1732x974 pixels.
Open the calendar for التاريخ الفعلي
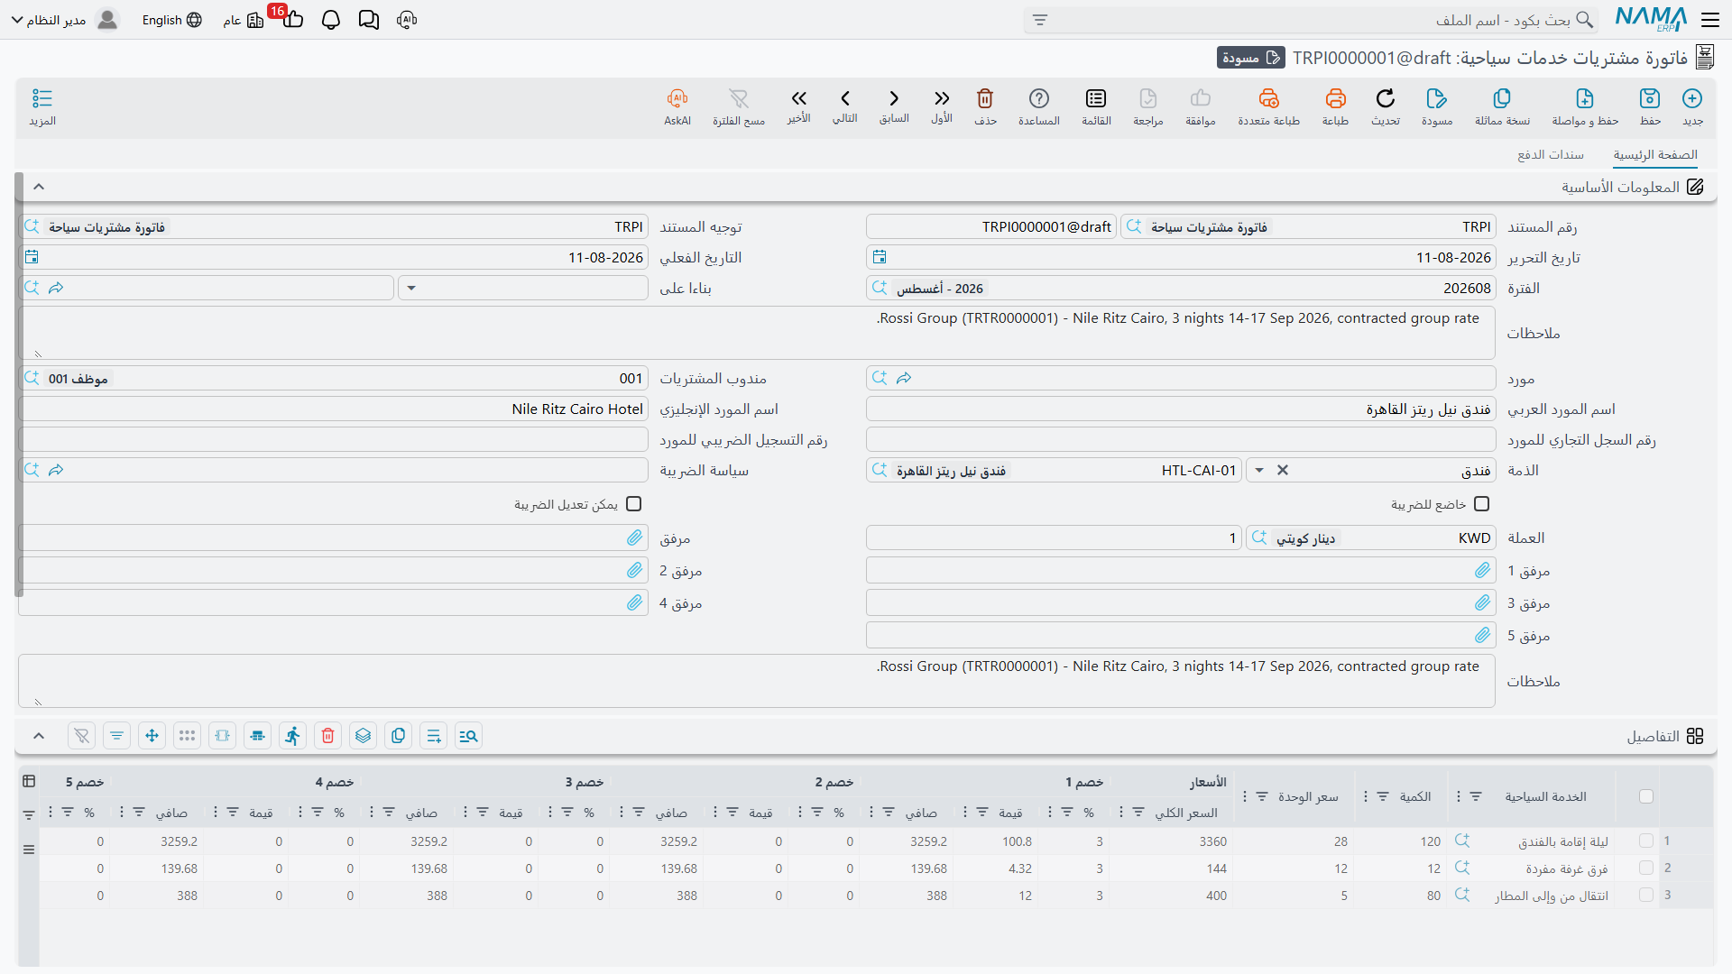tap(32, 258)
